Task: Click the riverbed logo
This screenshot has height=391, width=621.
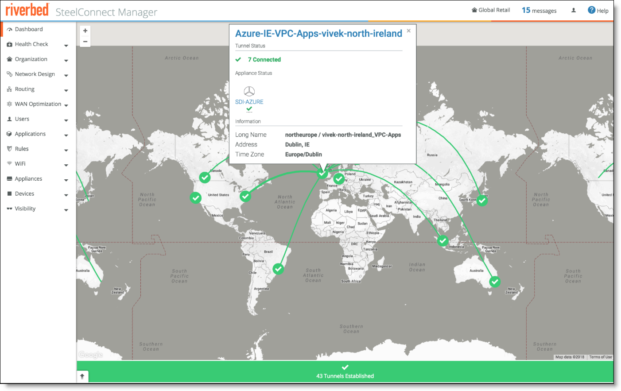Action: coord(27,10)
